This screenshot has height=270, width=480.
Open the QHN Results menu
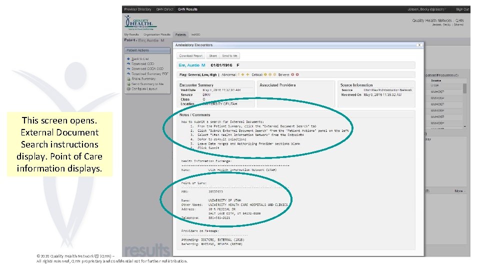point(187,9)
